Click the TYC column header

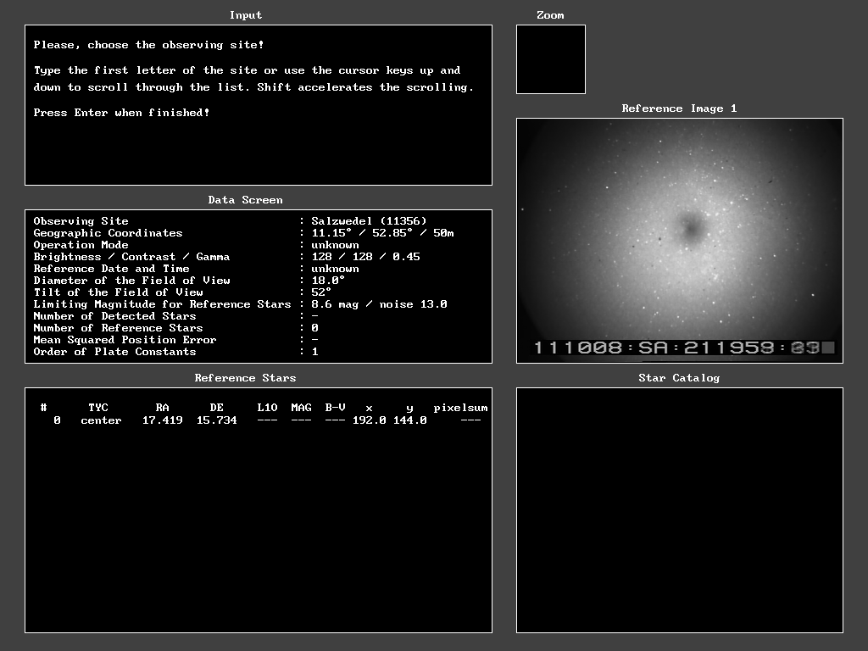tap(98, 408)
